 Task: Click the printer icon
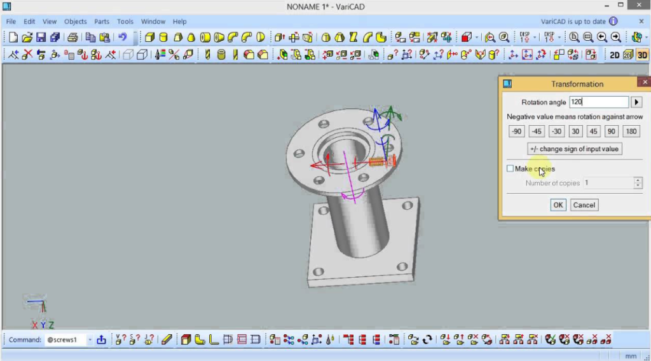coord(72,37)
